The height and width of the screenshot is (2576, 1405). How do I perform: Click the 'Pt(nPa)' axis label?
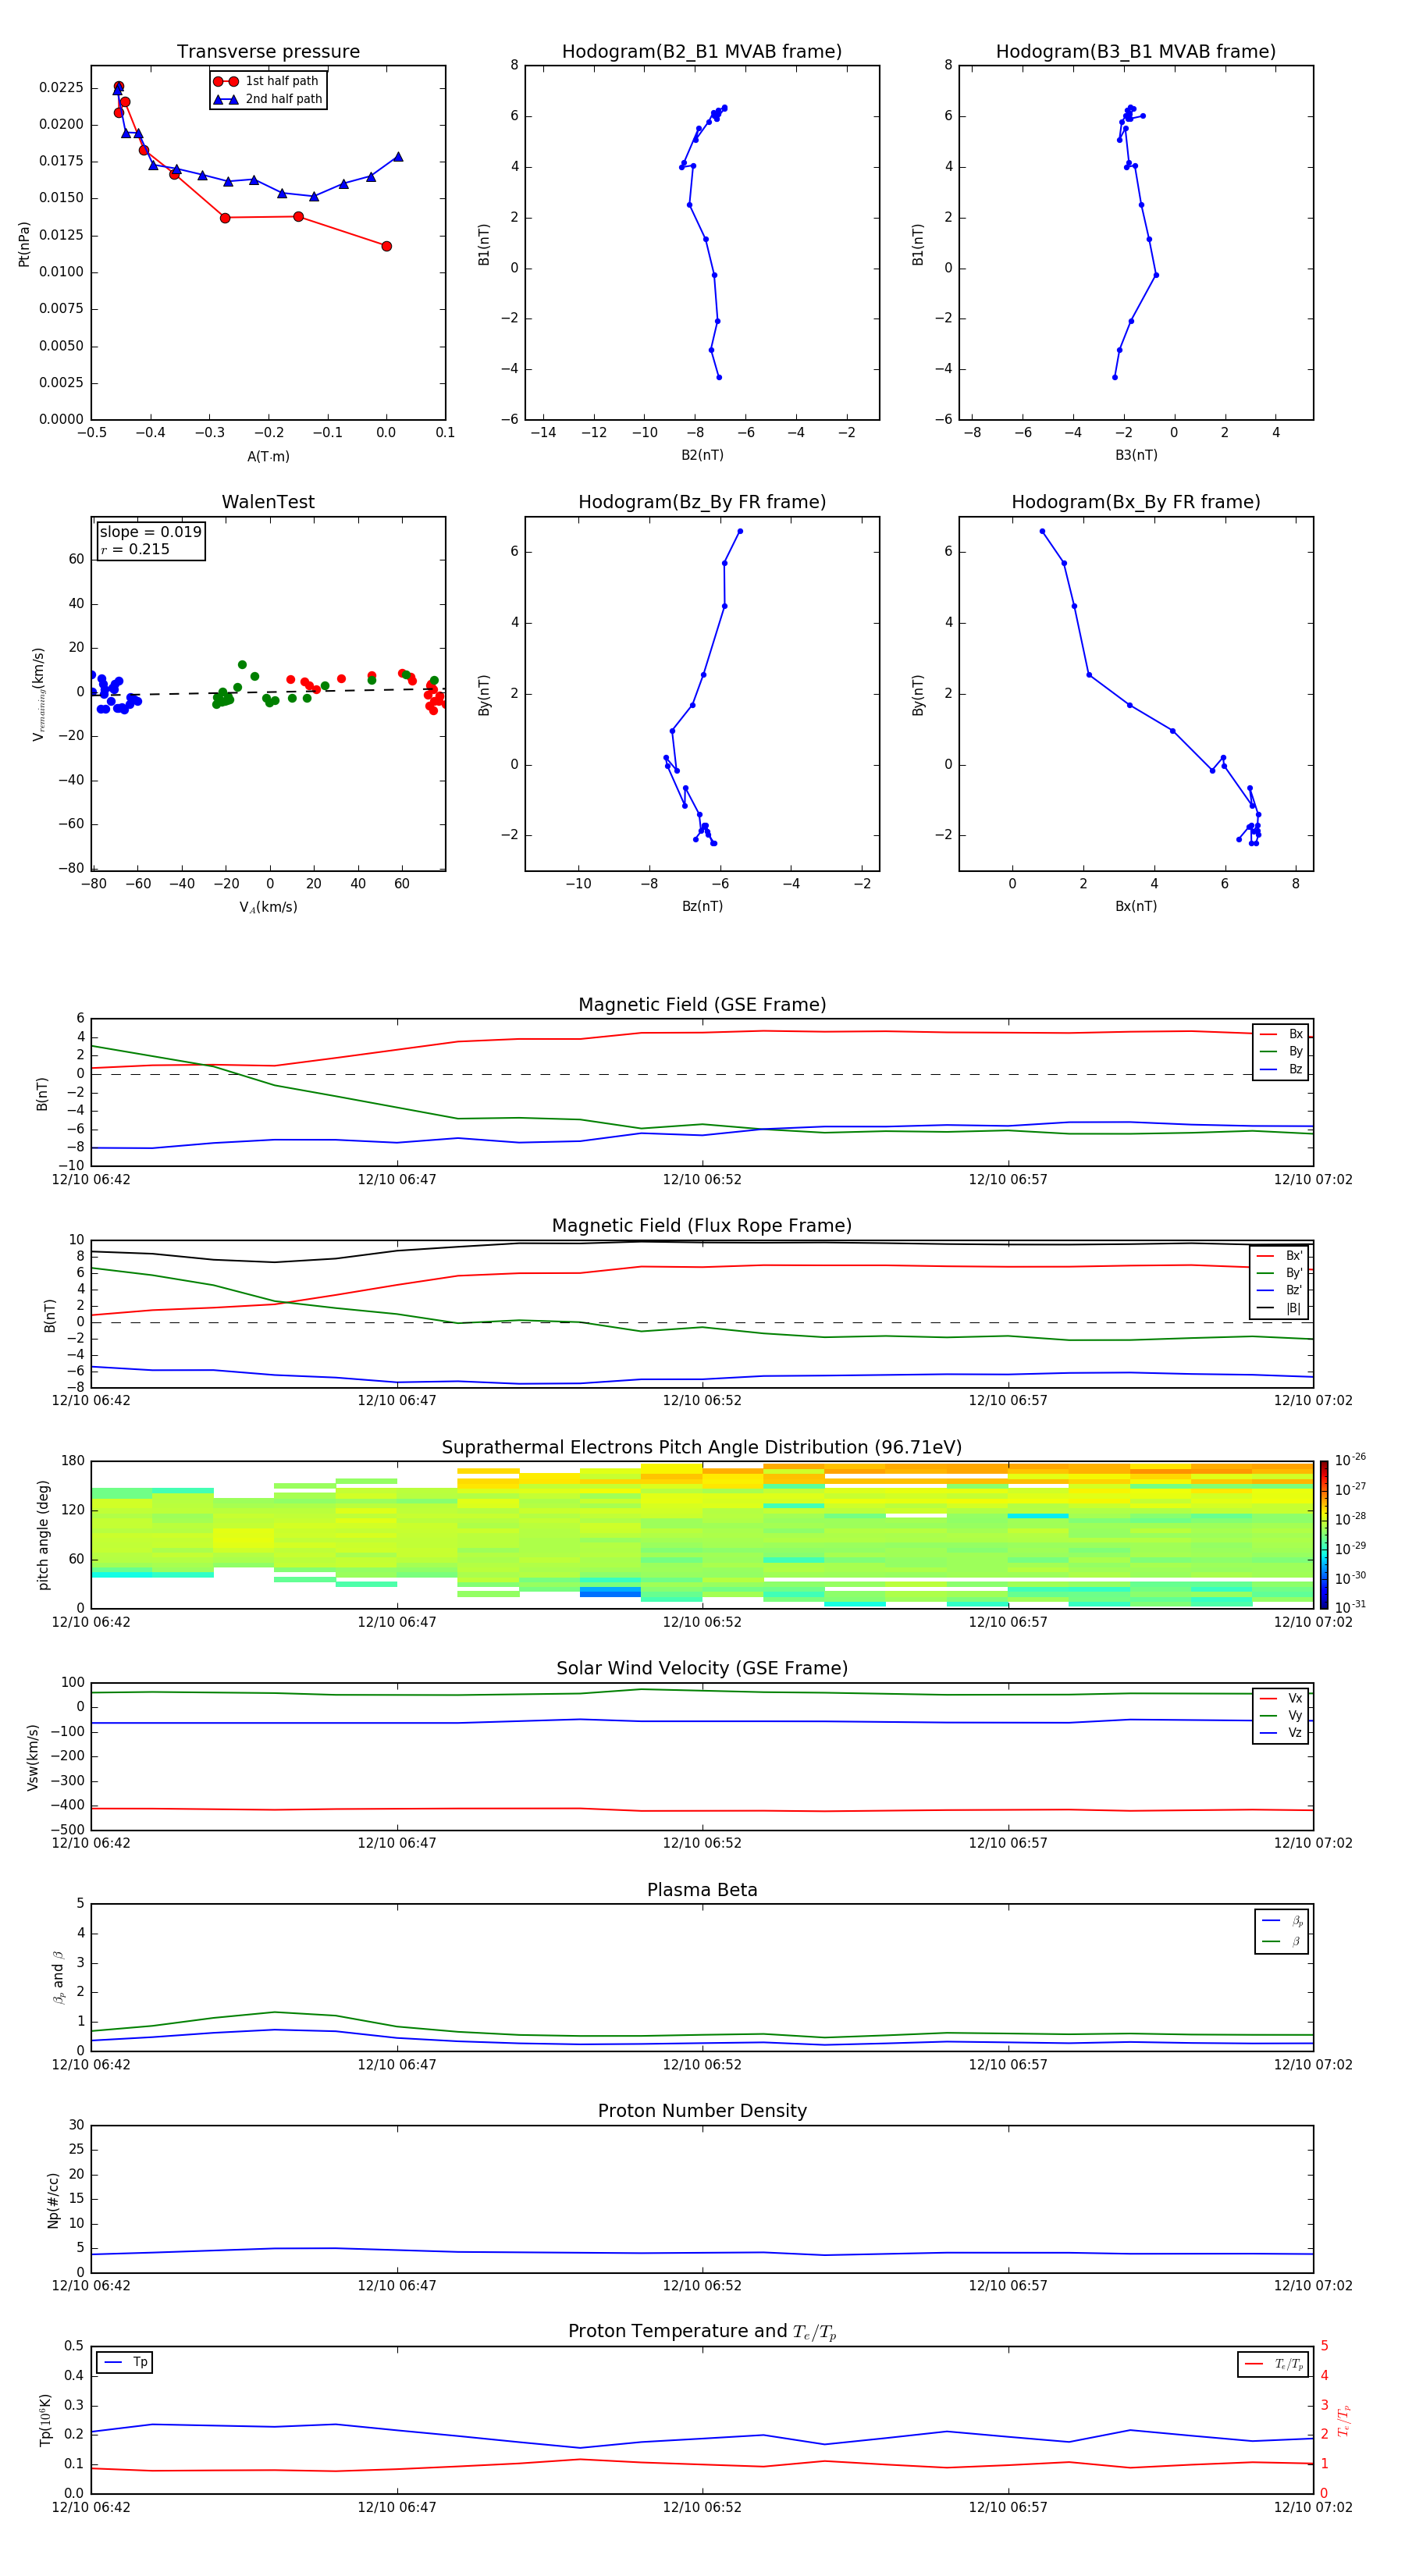24,244
